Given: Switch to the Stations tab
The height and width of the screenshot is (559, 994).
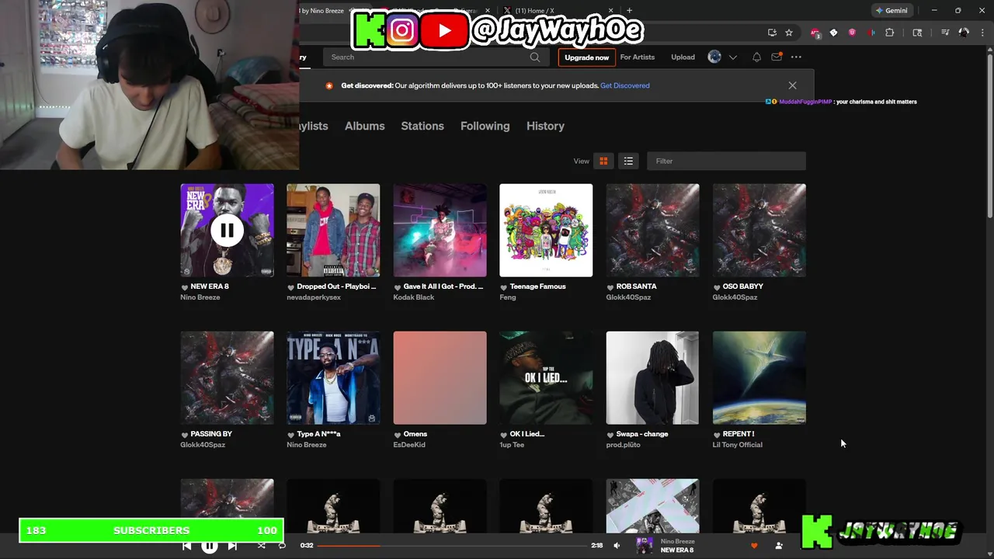Looking at the screenshot, I should [422, 126].
